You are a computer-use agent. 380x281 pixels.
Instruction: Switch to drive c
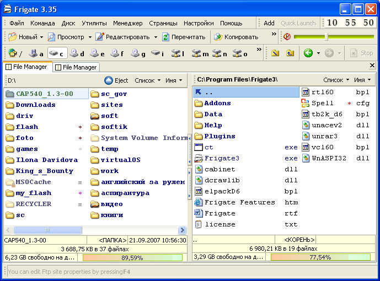(57, 53)
